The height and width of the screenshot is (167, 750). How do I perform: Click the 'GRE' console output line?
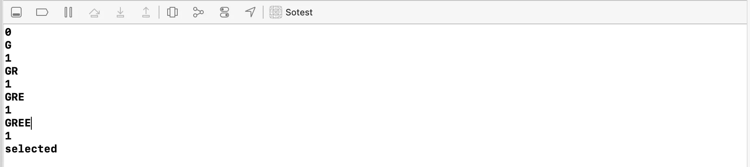(15, 97)
